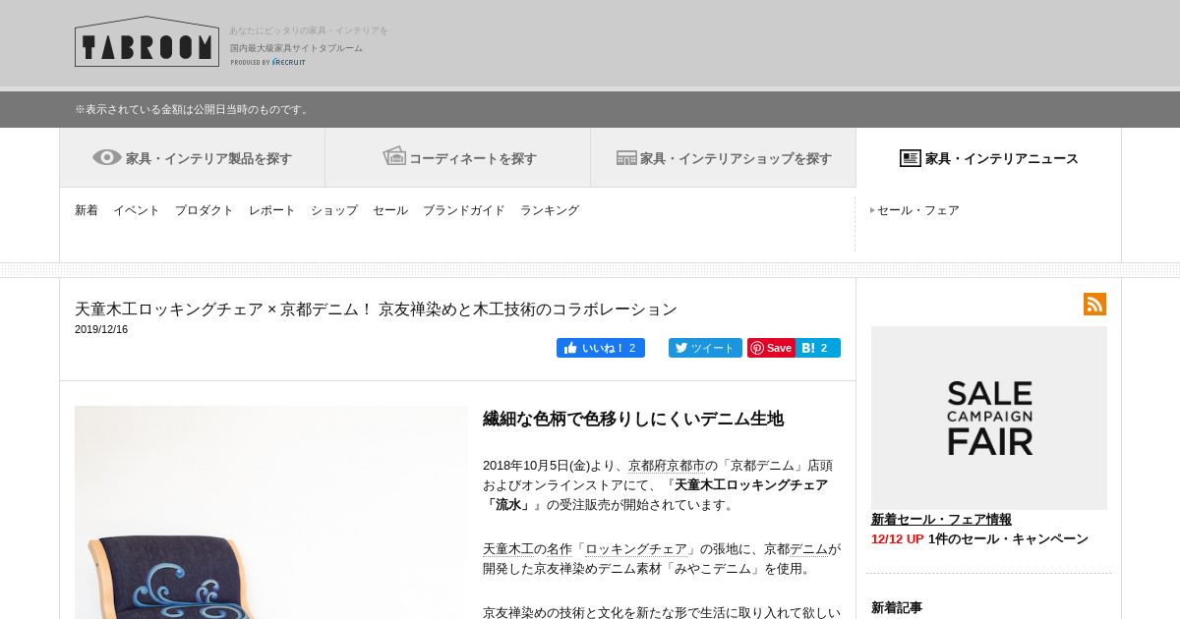This screenshot has width=1180, height=619.
Task: Click the Pinterest Save button
Action: click(772, 348)
